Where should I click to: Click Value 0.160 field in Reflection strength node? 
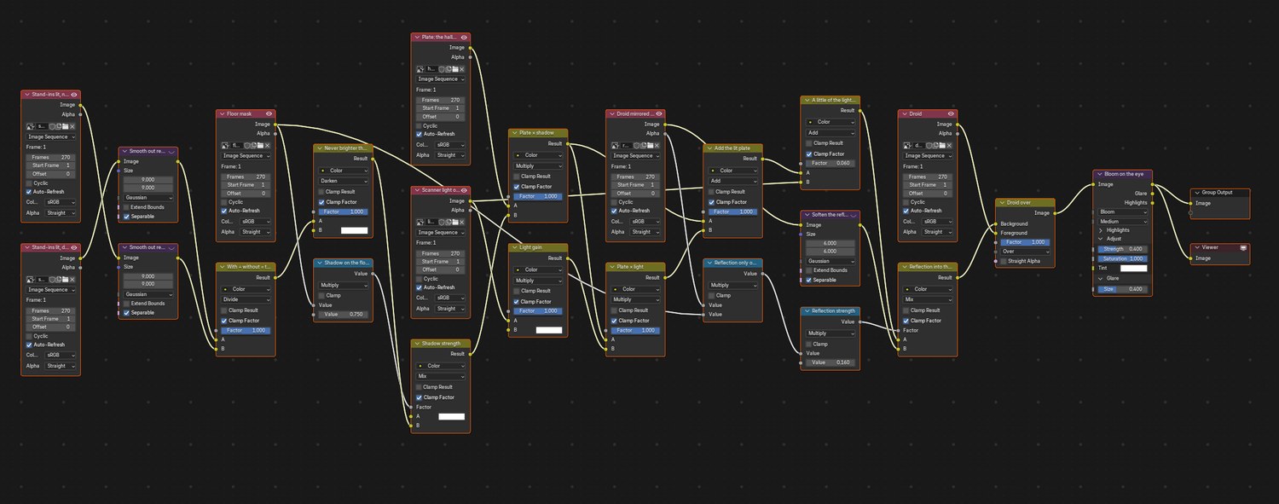point(831,362)
